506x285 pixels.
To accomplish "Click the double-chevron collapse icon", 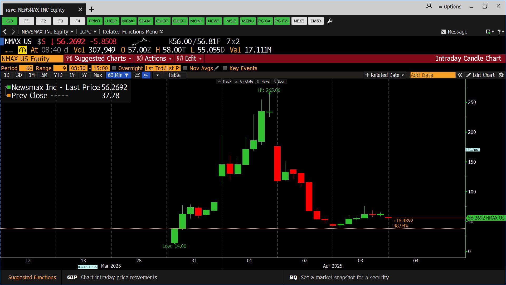I will coord(460,75).
